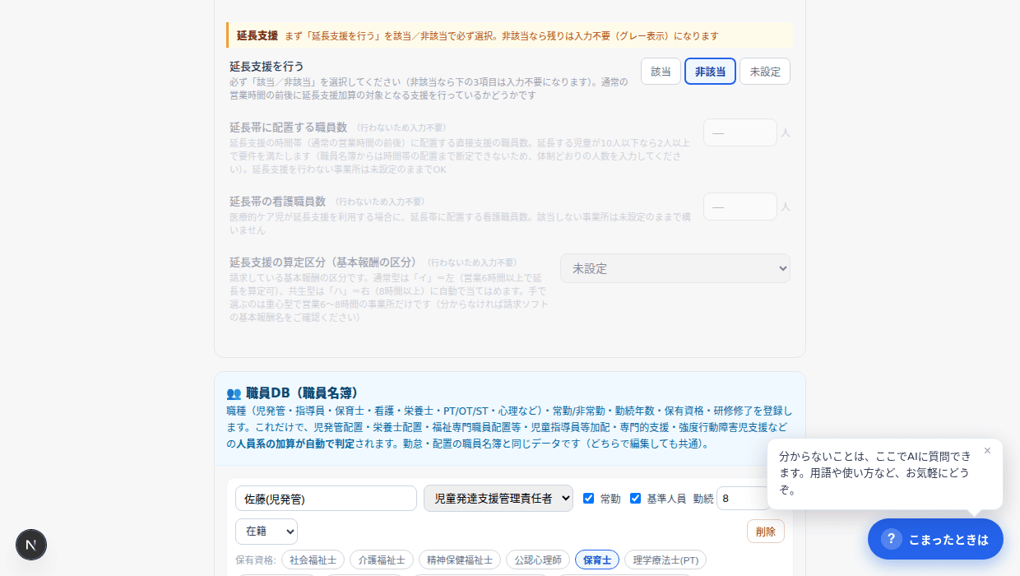Toggle the 保育士 qualification chip
The width and height of the screenshot is (1020, 576).
597,560
